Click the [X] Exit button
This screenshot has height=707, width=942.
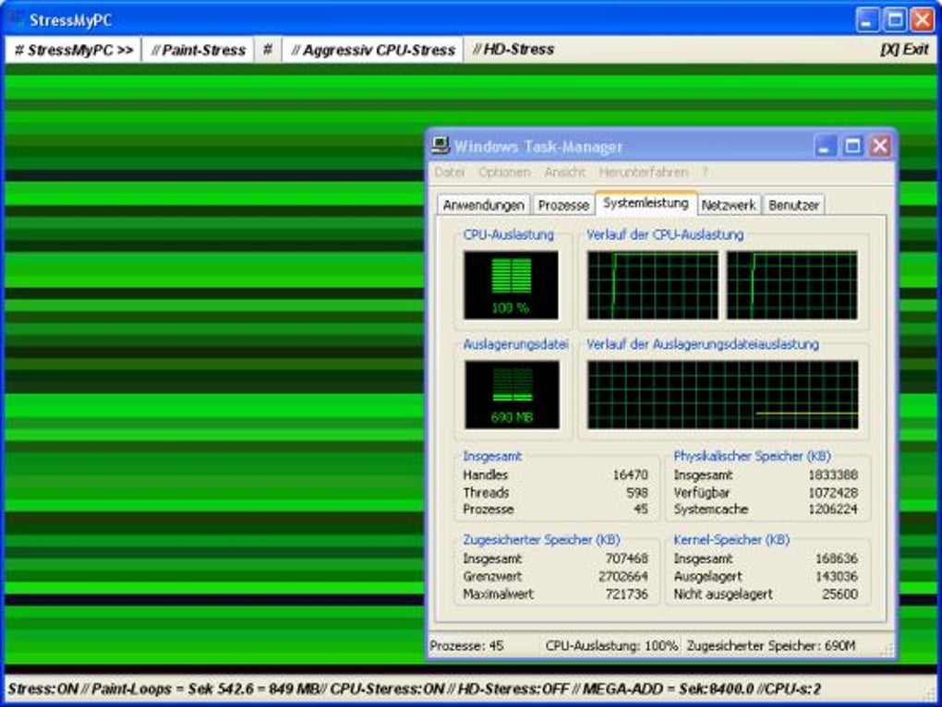point(903,50)
